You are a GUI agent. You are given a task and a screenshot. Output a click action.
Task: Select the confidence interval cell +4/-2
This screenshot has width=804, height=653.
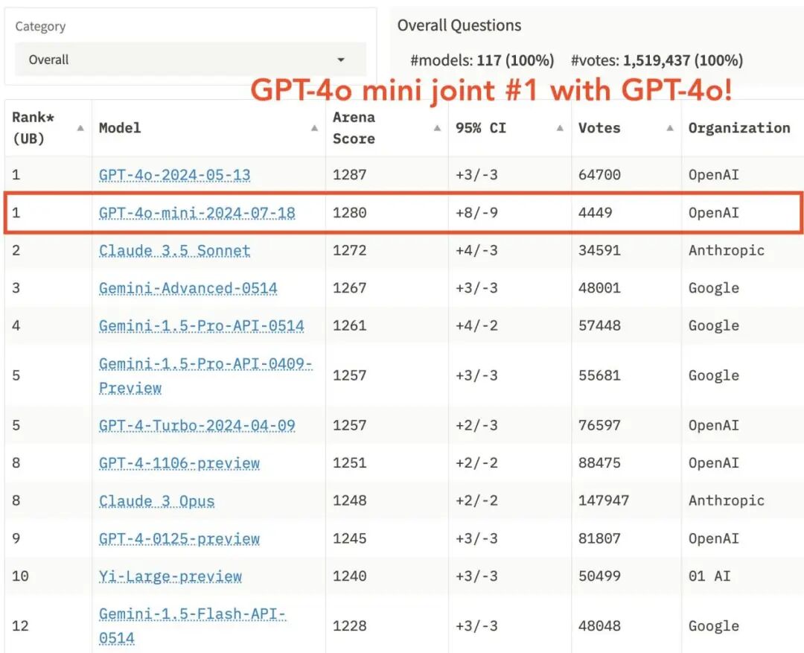click(x=477, y=325)
